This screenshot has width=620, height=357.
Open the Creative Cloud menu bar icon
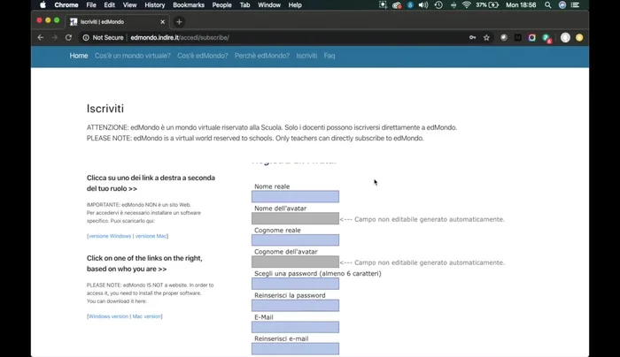[397, 5]
